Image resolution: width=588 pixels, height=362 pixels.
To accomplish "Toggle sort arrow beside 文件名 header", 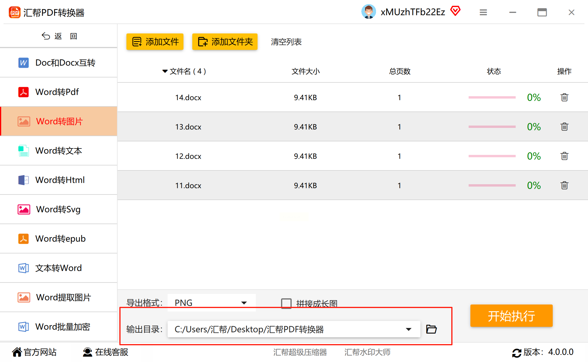I will point(165,71).
